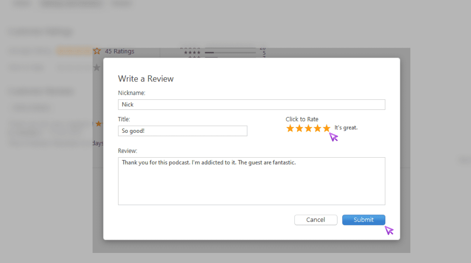Click the 45 Ratings text
The width and height of the screenshot is (471, 263).
[x=120, y=51]
